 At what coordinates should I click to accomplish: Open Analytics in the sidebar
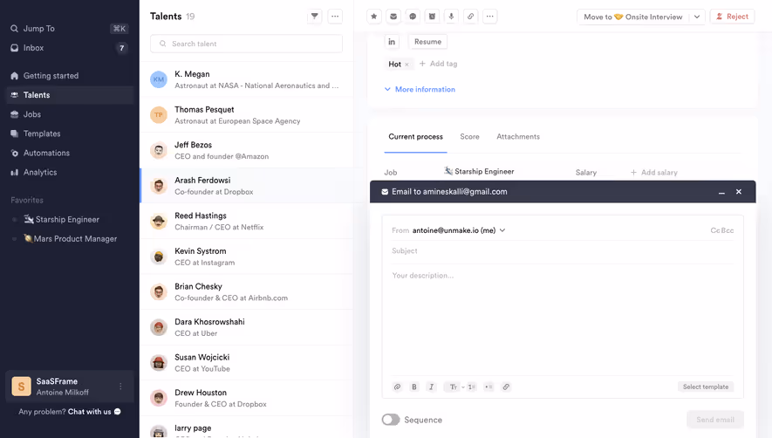coord(69,172)
